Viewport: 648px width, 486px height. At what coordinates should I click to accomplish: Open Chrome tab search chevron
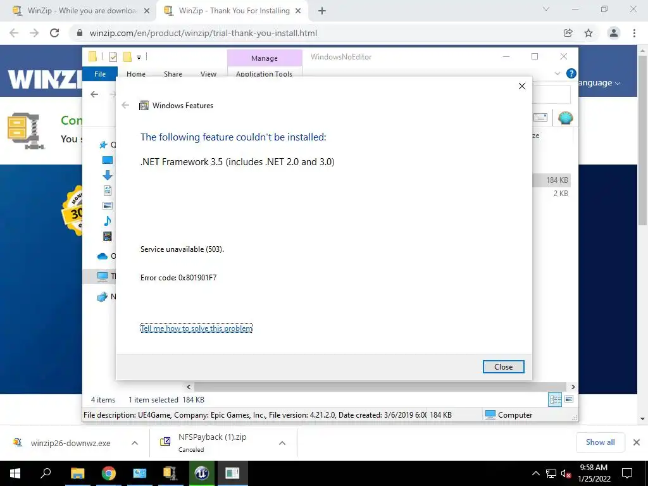545,9
